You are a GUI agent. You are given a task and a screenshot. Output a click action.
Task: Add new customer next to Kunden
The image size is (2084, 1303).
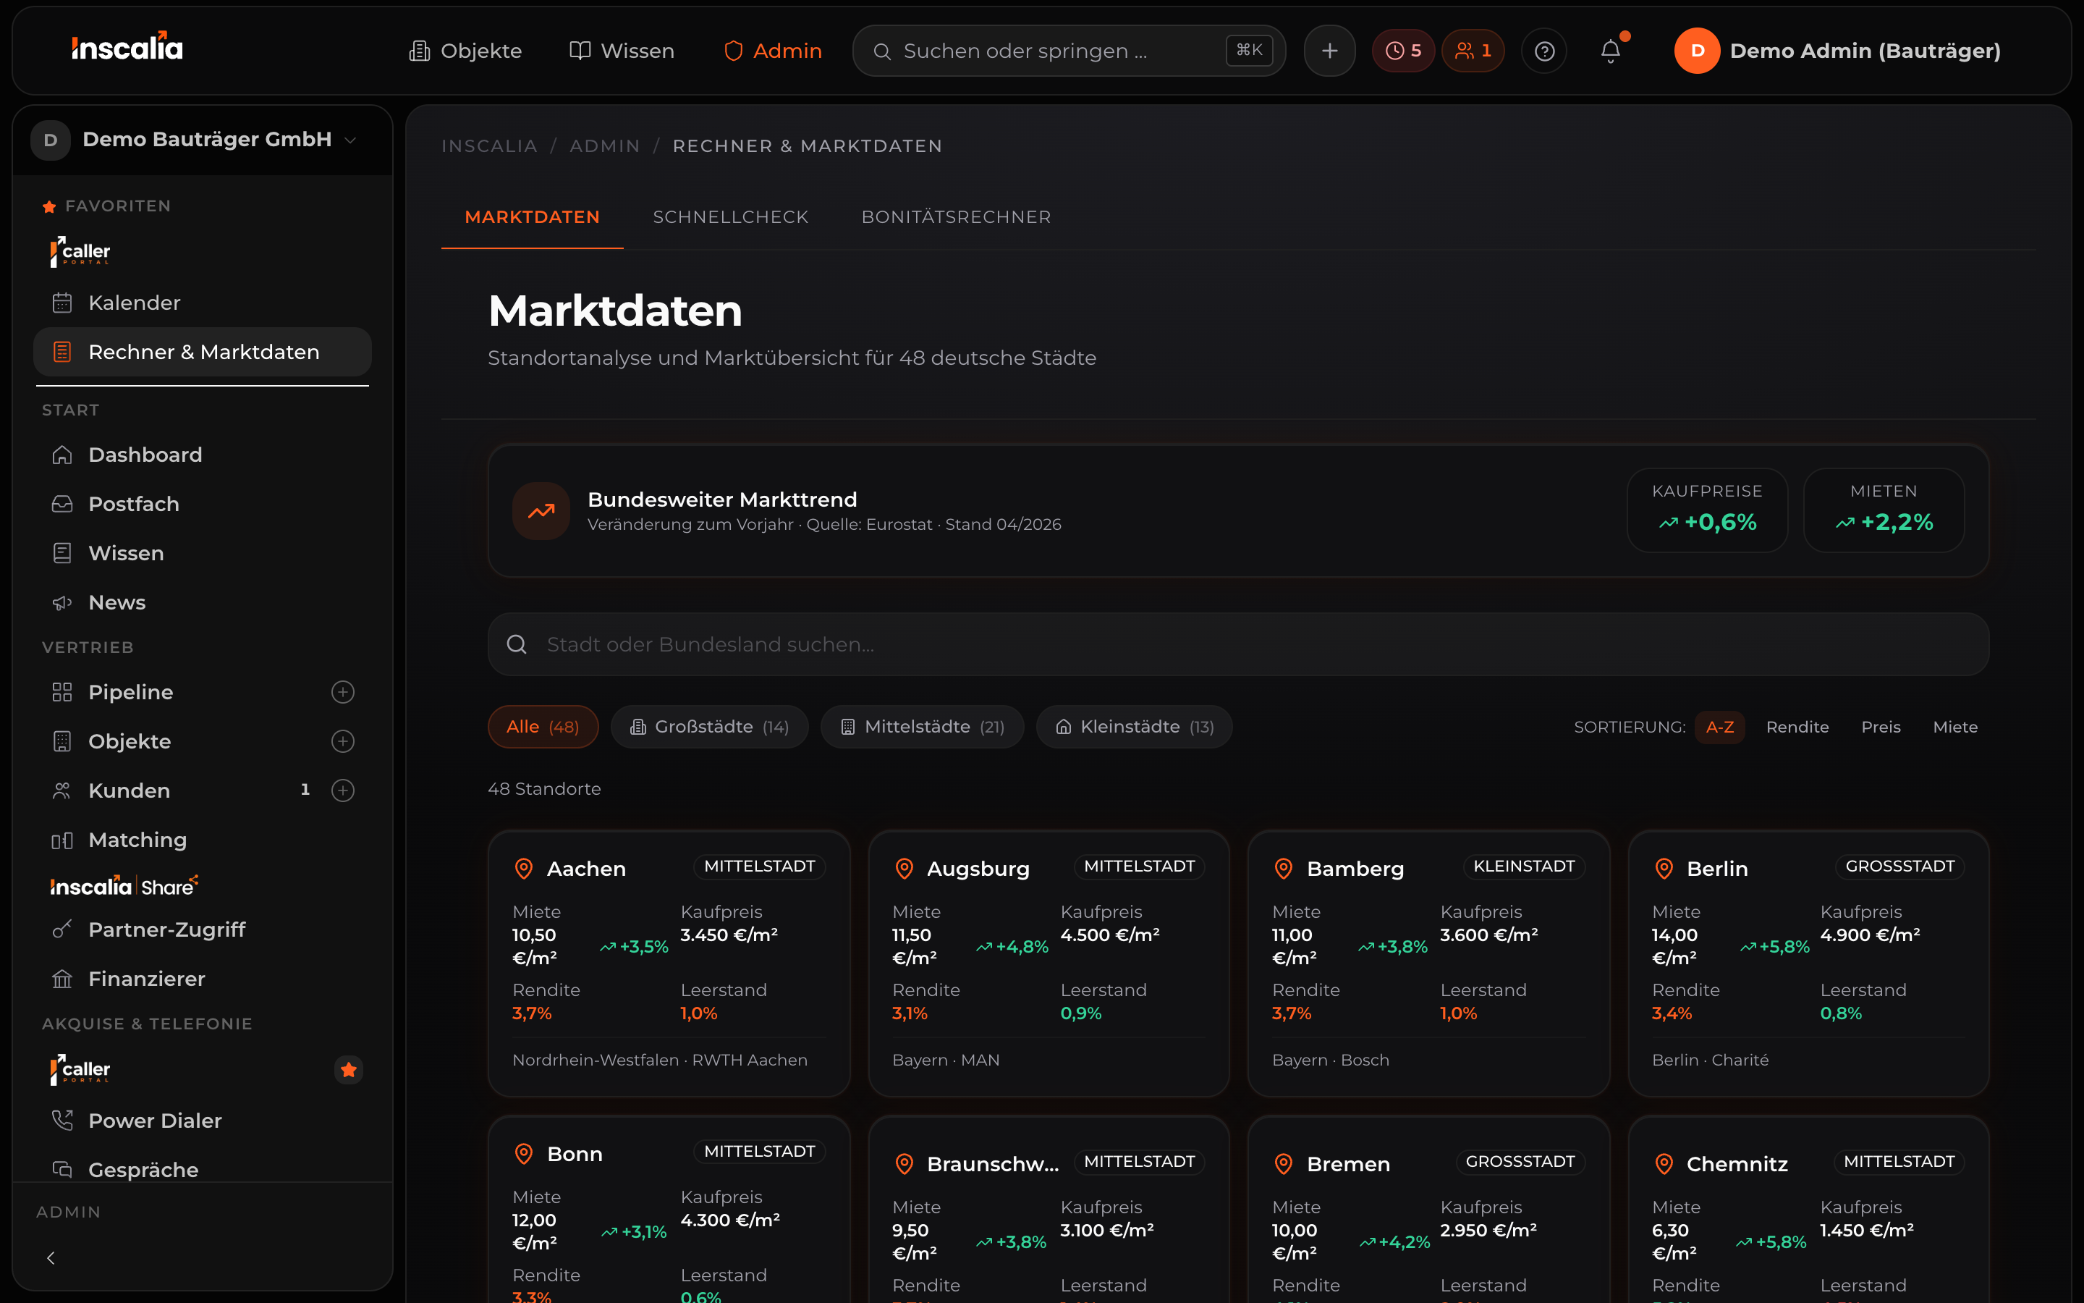tap(343, 790)
